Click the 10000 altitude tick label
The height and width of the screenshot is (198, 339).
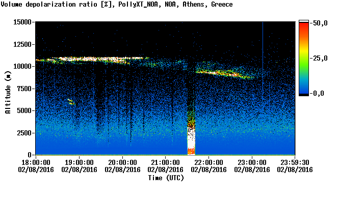click(22, 66)
